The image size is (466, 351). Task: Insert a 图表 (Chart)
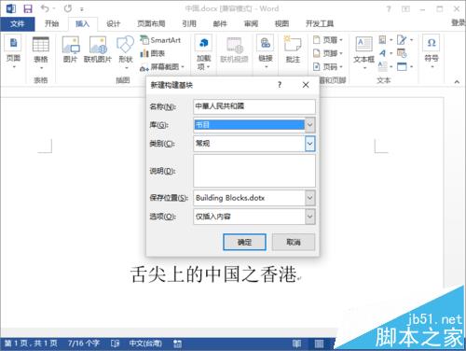[x=153, y=53]
